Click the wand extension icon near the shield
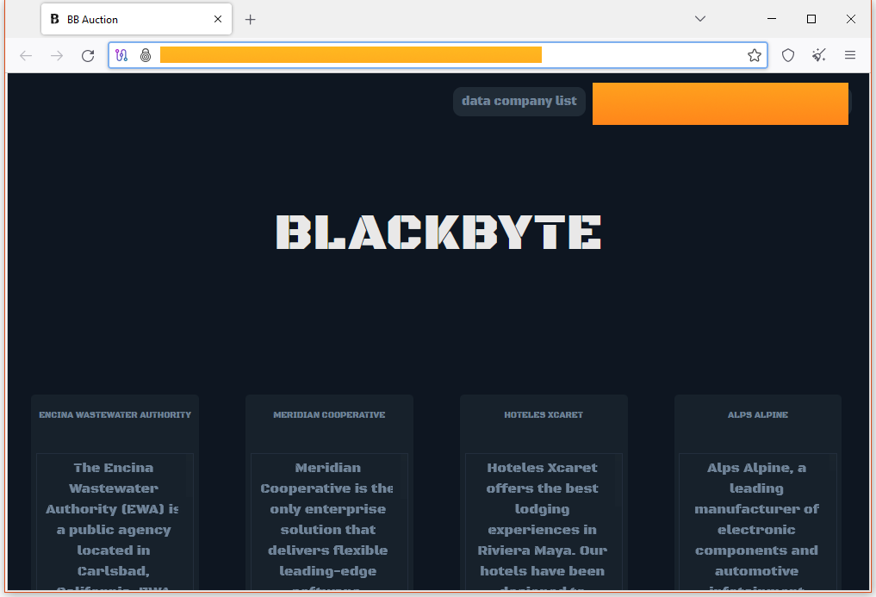Screen dimensions: 876x597 coord(818,54)
